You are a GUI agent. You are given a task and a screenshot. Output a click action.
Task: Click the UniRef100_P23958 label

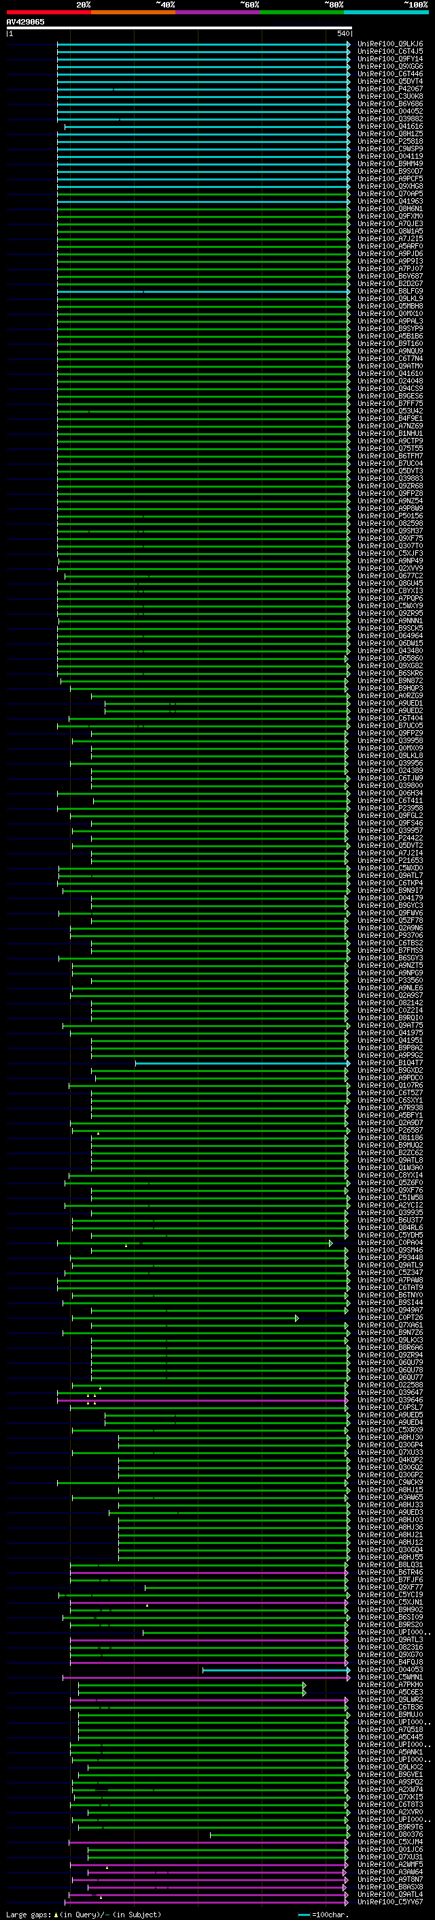(x=390, y=808)
